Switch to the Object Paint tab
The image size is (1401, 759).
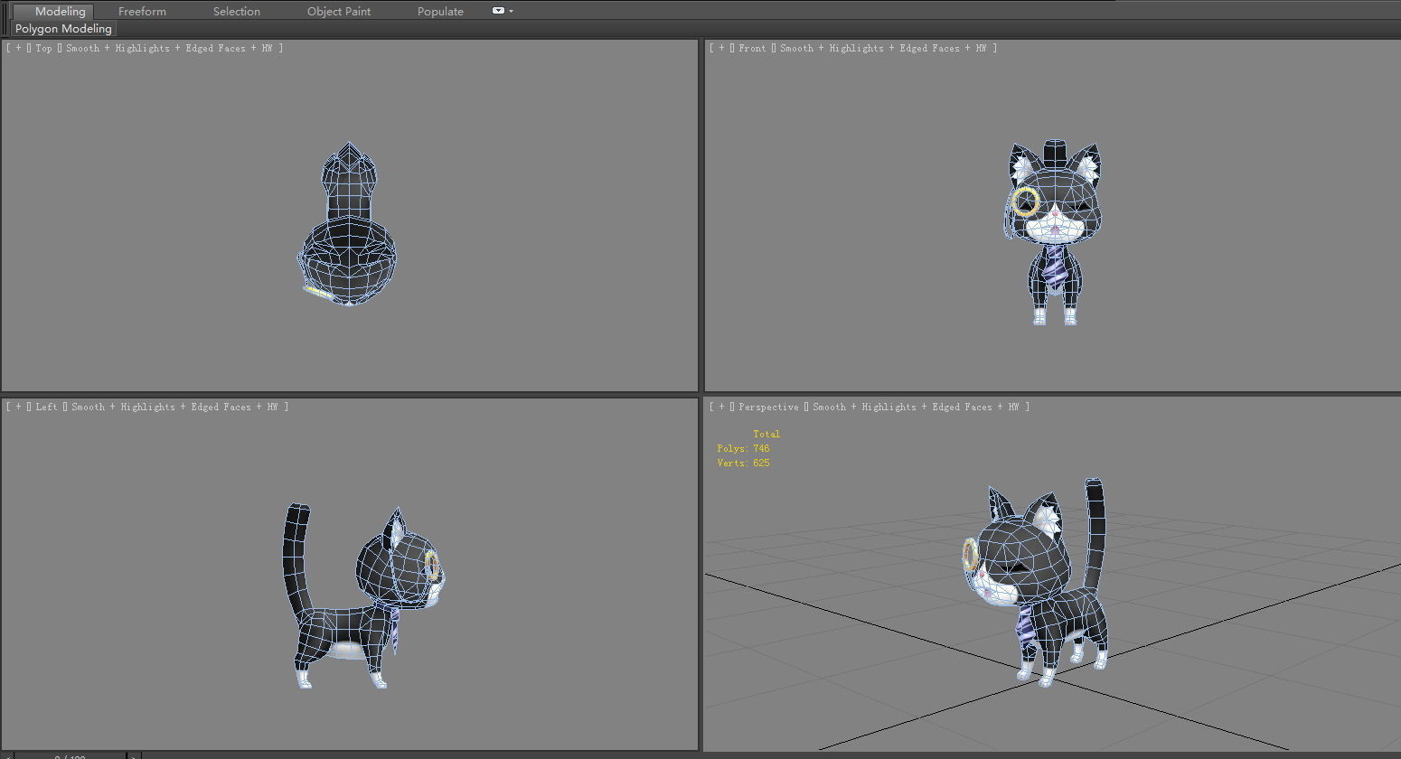339,11
